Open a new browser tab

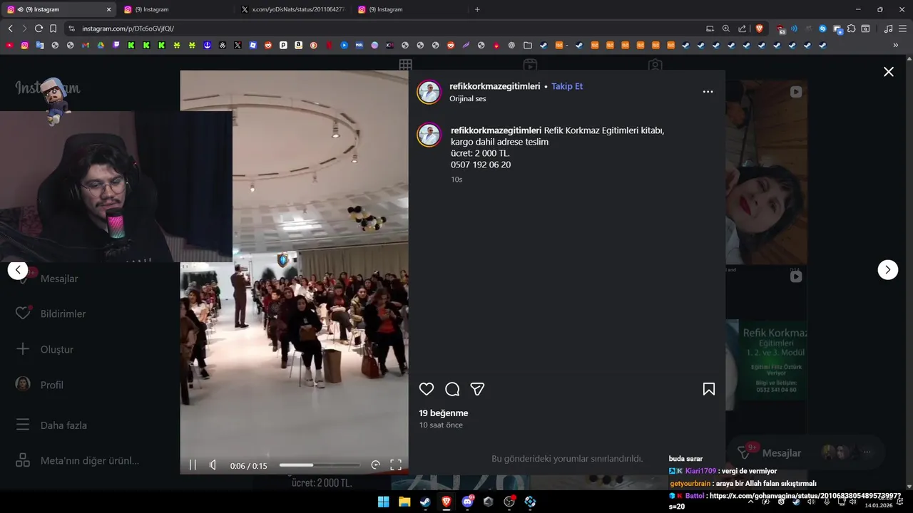click(477, 9)
